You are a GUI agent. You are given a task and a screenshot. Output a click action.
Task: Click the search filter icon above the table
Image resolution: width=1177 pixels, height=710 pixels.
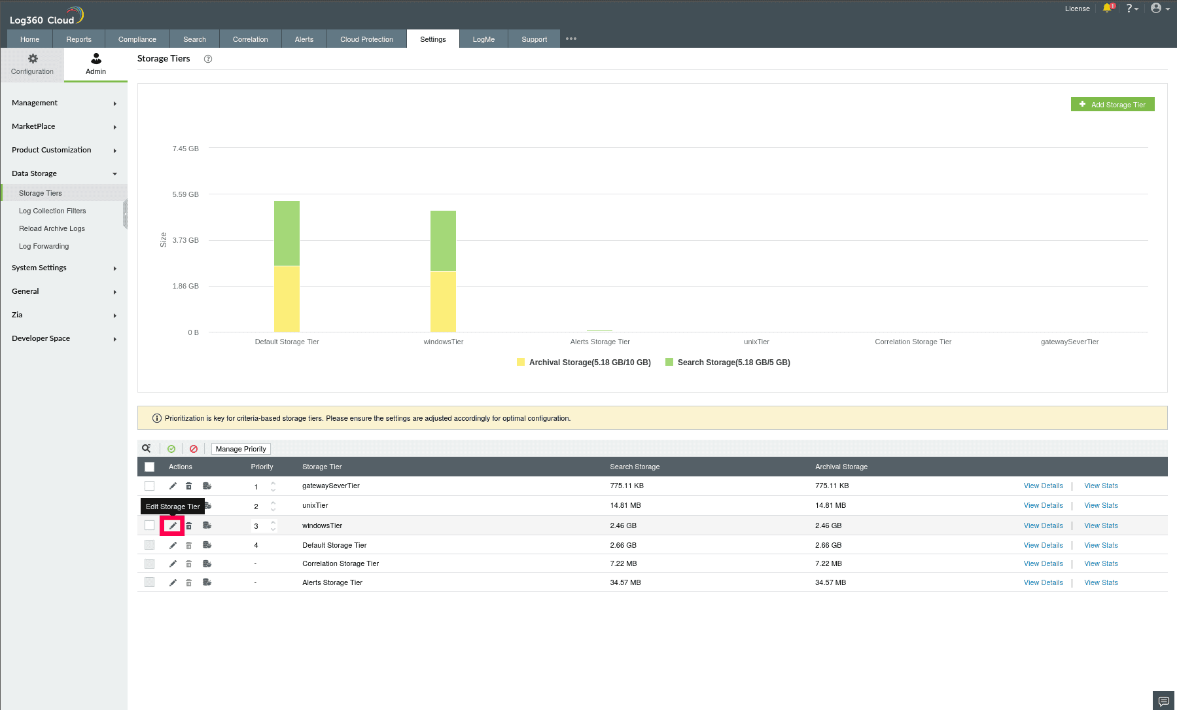coord(146,448)
